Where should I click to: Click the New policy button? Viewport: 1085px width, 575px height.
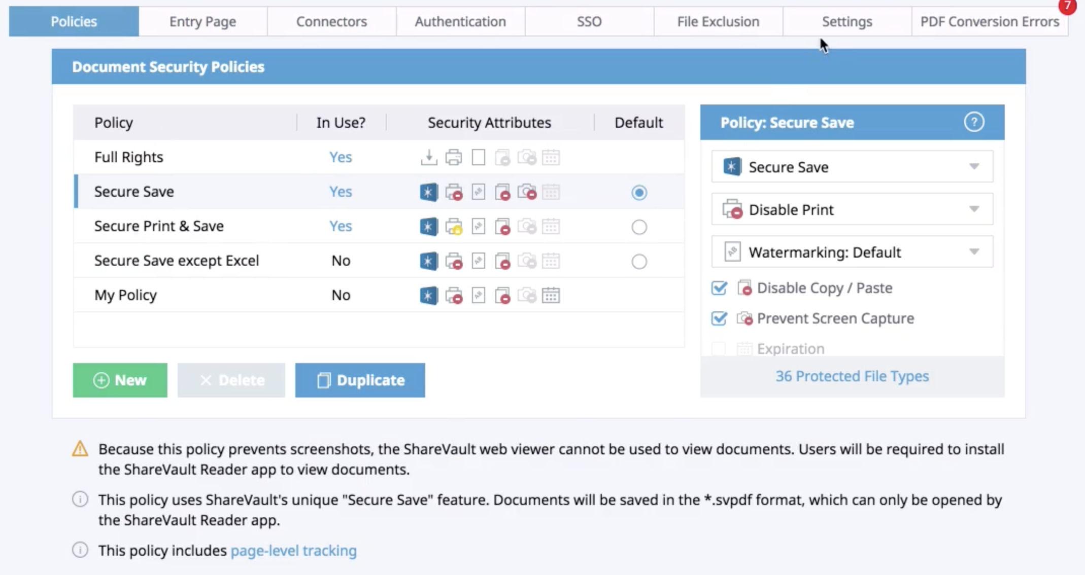pos(120,380)
